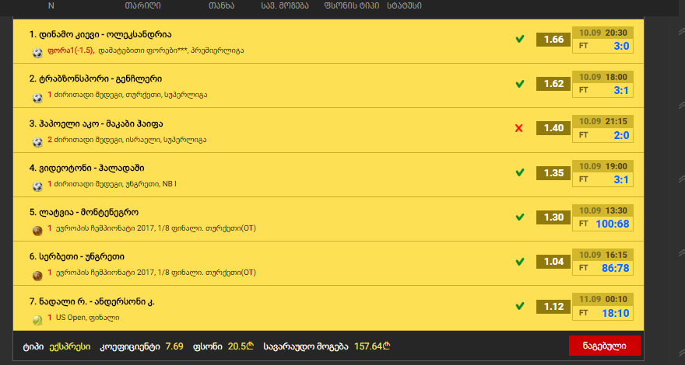Click green checkmark in ტრაბზონსპორი - გენჩლერი row

pyautogui.click(x=519, y=84)
